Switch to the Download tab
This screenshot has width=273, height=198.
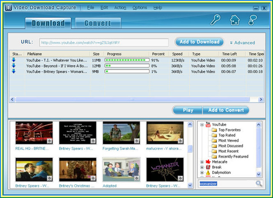click(48, 23)
